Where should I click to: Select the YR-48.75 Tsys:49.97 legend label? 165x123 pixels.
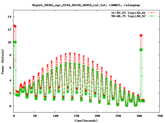(x=128, y=16)
